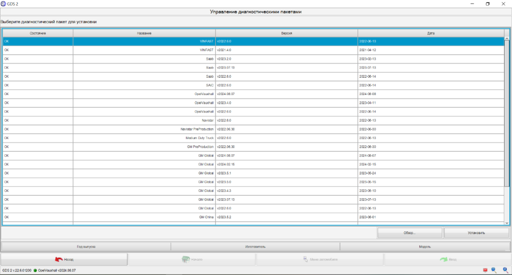Click date cell 2024-02-15
Image resolution: width=512 pixels, height=275 pixels.
(431, 165)
